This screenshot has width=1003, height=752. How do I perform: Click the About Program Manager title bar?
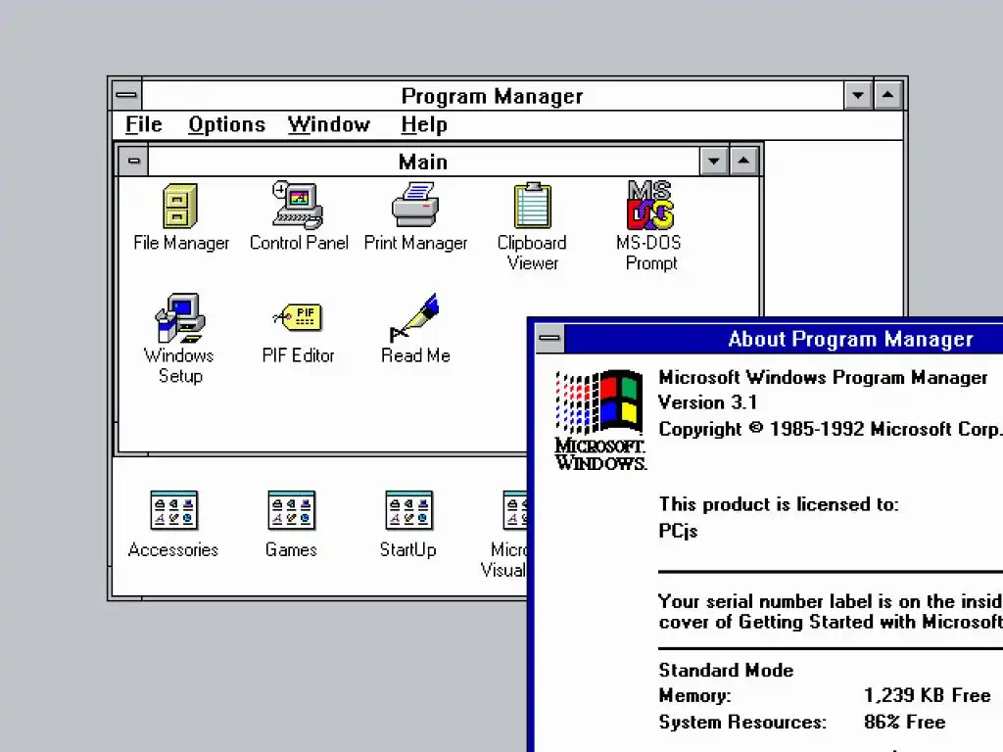(785, 338)
